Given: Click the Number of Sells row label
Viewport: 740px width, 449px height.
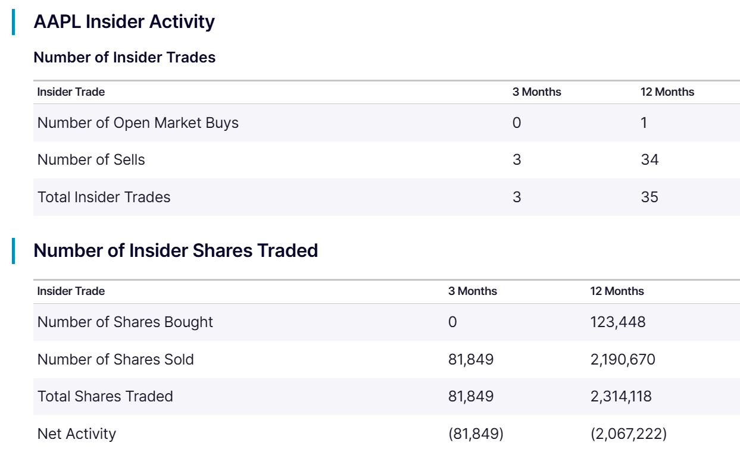Looking at the screenshot, I should (x=91, y=160).
